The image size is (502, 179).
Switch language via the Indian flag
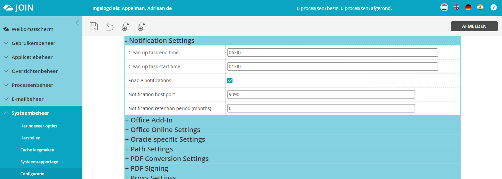pos(480,8)
